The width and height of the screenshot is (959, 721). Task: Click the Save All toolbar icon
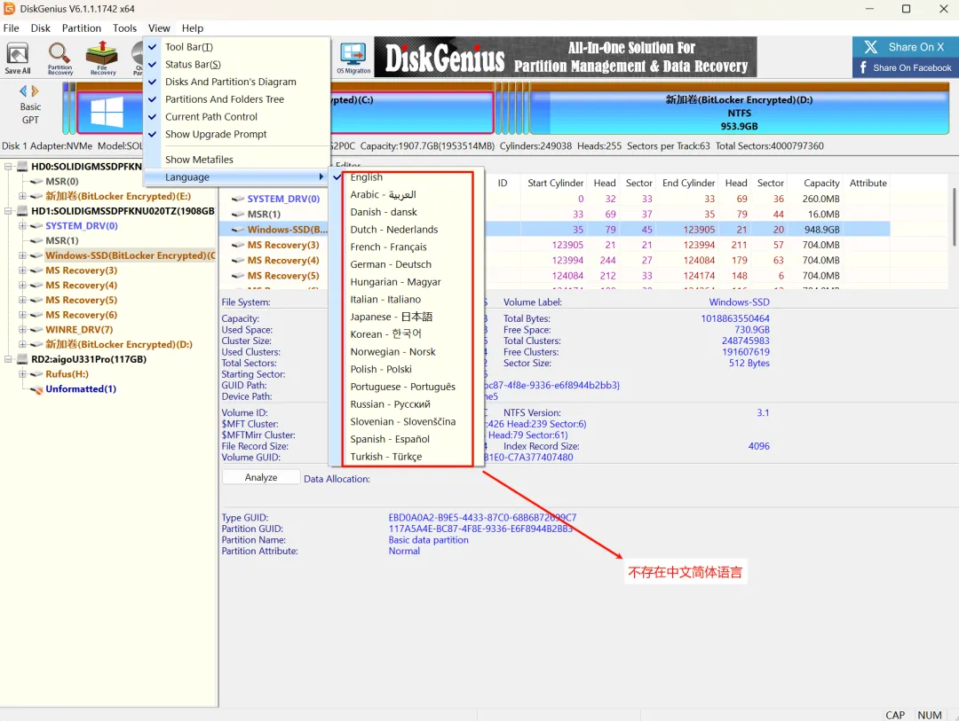point(18,58)
